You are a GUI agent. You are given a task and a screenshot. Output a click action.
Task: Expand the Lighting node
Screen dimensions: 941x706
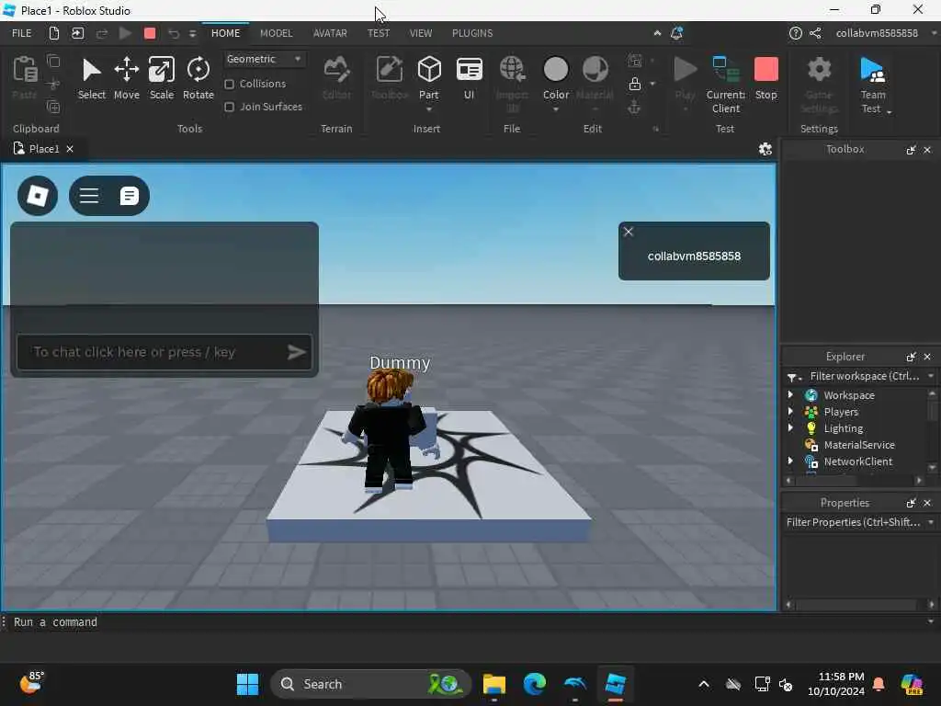tap(790, 428)
